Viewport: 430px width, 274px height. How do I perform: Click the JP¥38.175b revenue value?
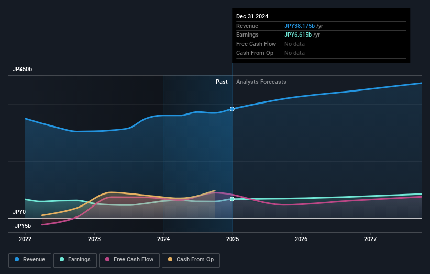[x=300, y=26]
